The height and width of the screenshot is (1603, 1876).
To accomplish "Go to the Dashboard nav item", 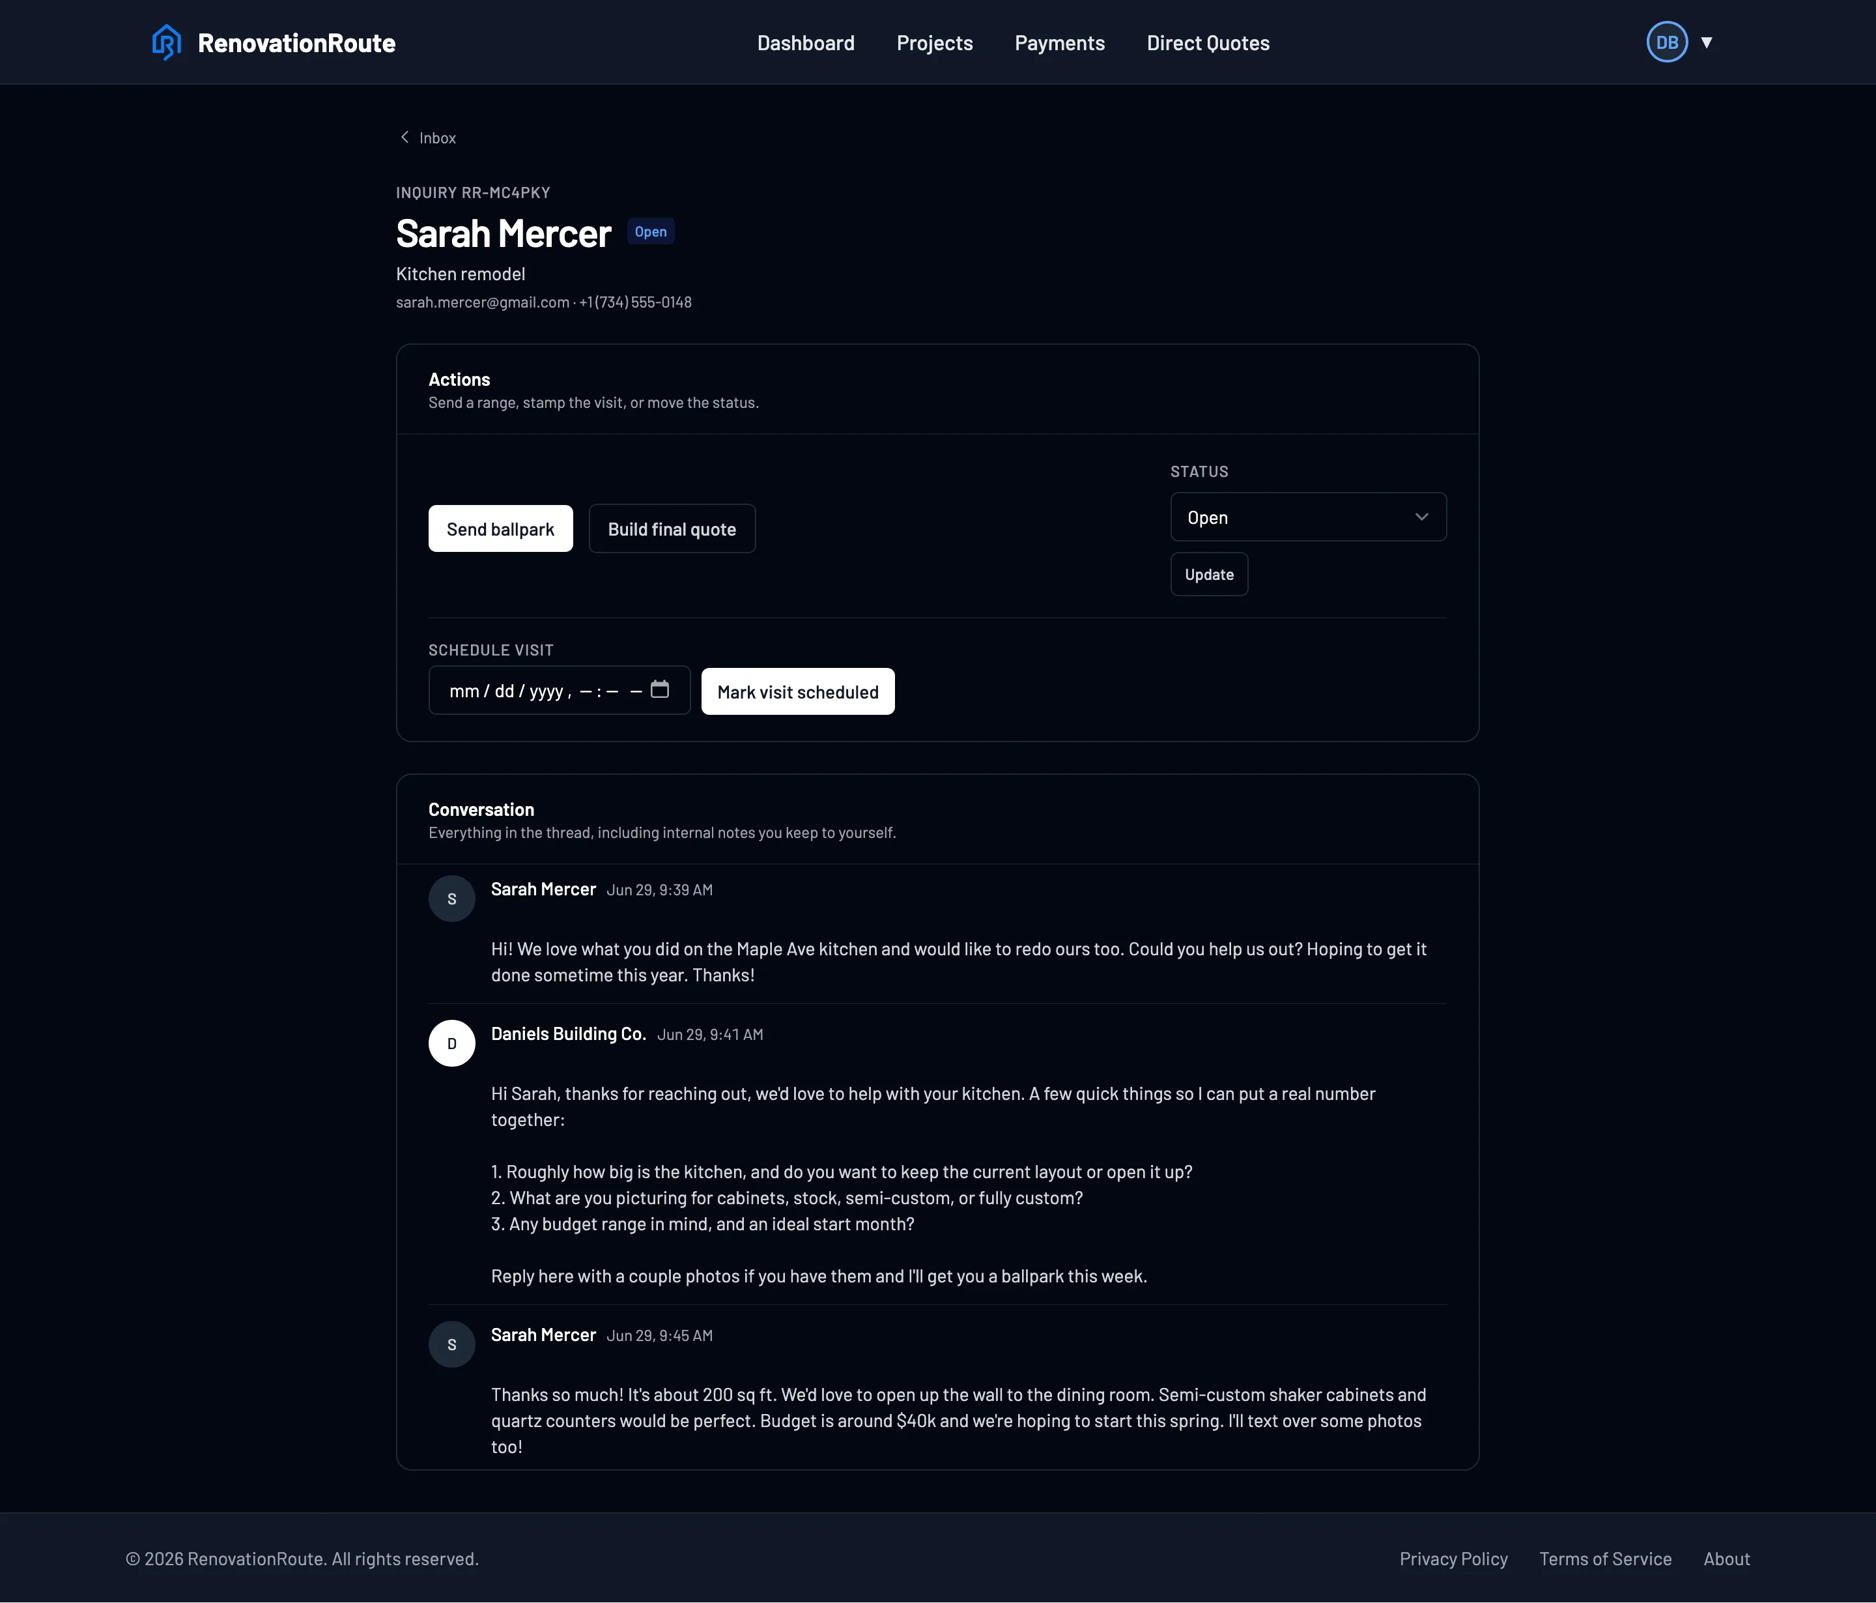I will (x=806, y=42).
